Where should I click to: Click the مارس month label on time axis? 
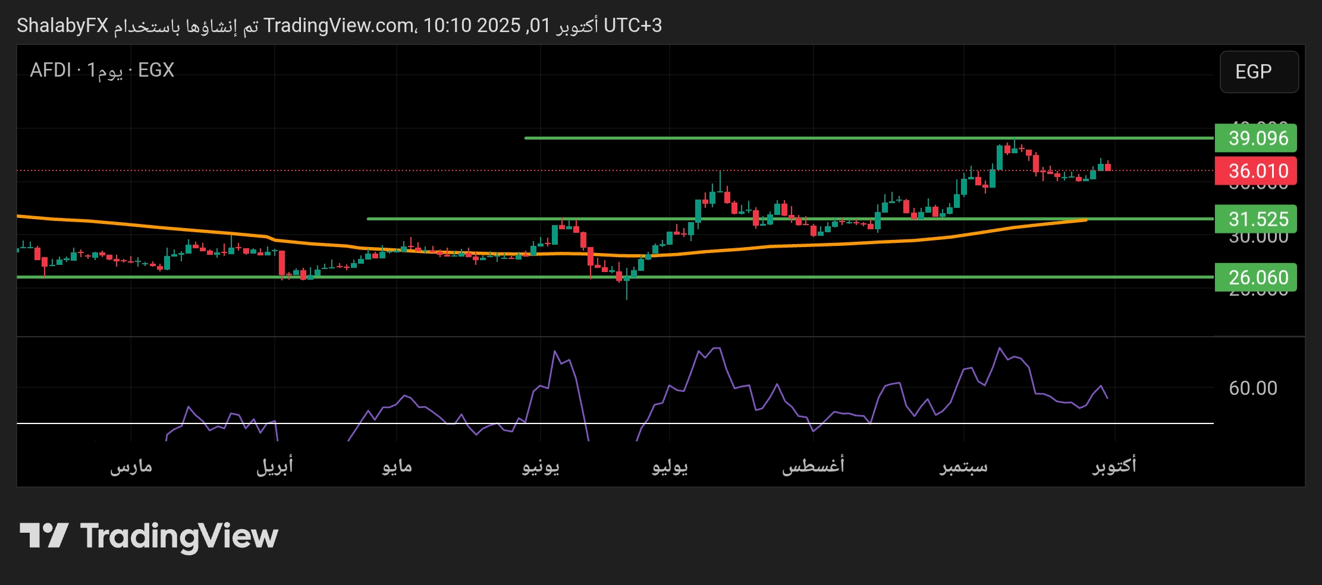(x=131, y=466)
